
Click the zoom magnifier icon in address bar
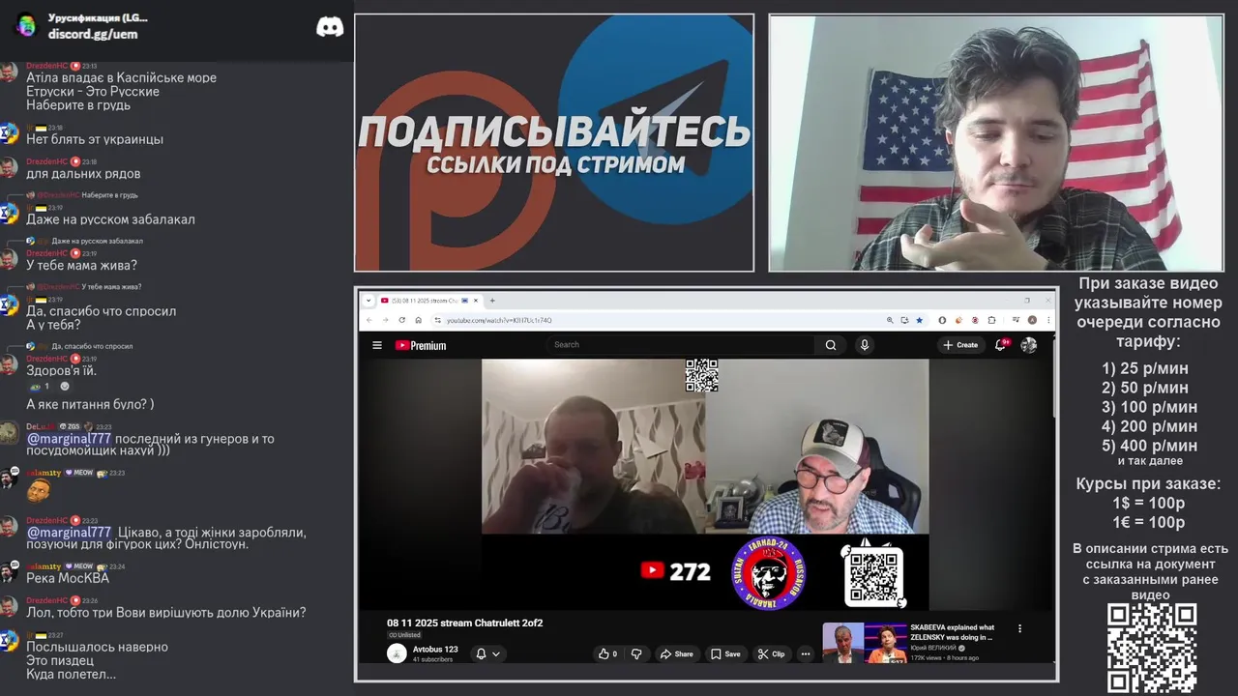pos(890,320)
